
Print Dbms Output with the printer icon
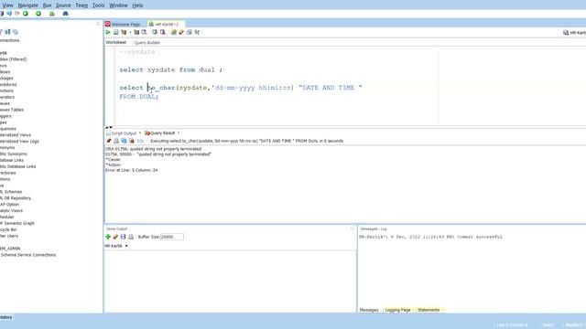pos(131,237)
